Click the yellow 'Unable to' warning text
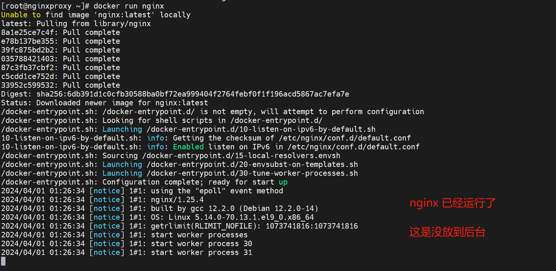 [x=21, y=15]
